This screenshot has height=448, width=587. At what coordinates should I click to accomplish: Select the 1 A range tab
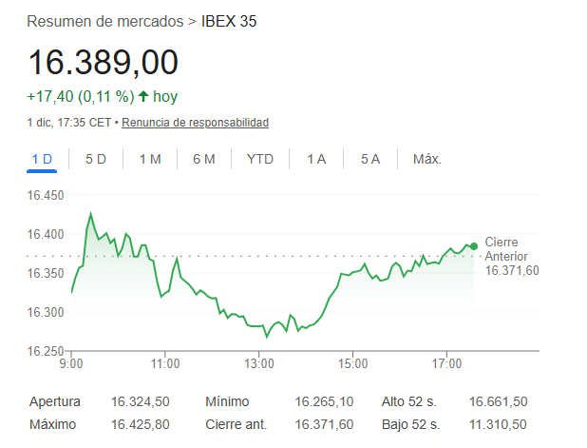(x=316, y=159)
